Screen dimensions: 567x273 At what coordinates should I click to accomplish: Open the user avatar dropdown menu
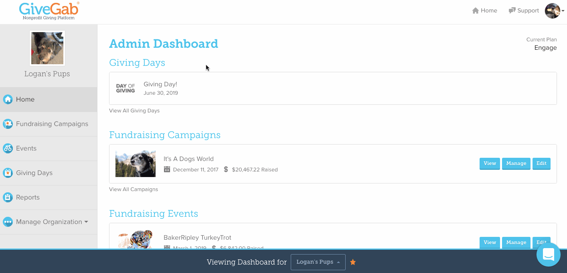555,11
